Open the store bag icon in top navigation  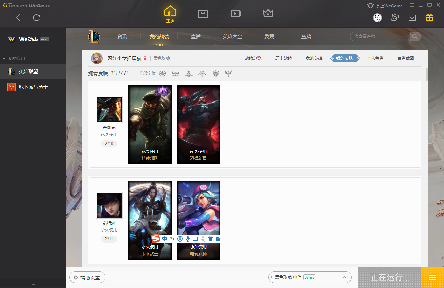[203, 14]
